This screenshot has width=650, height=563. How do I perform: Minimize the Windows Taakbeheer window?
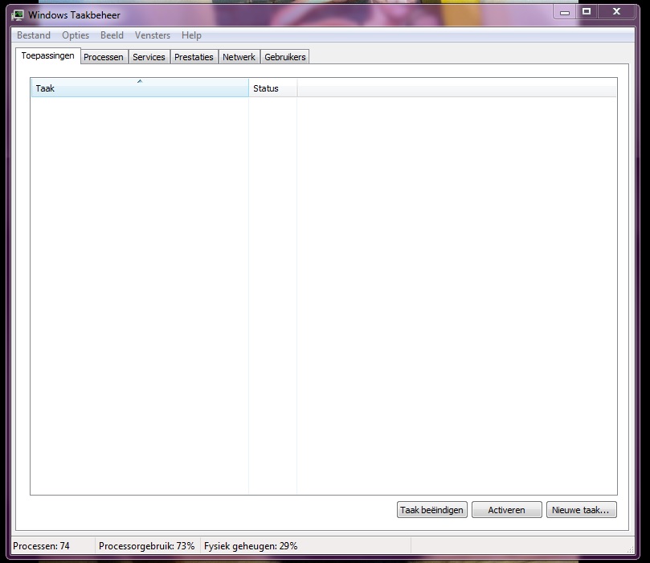click(565, 12)
